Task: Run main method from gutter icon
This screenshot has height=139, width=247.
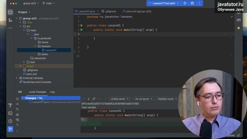Action: pyautogui.click(x=81, y=30)
